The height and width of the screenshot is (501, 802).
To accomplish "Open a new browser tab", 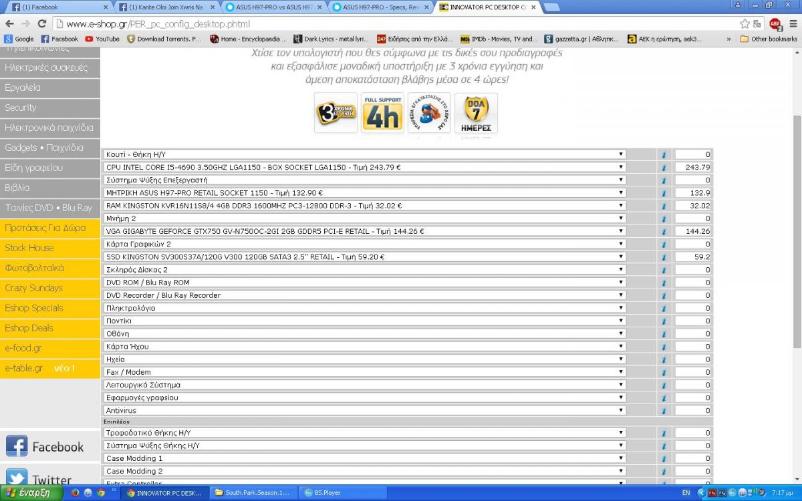I will point(551,7).
